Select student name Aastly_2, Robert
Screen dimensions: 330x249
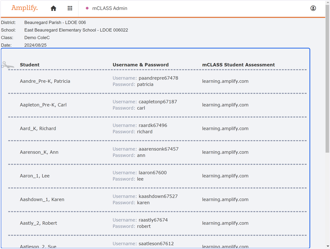point(38,223)
